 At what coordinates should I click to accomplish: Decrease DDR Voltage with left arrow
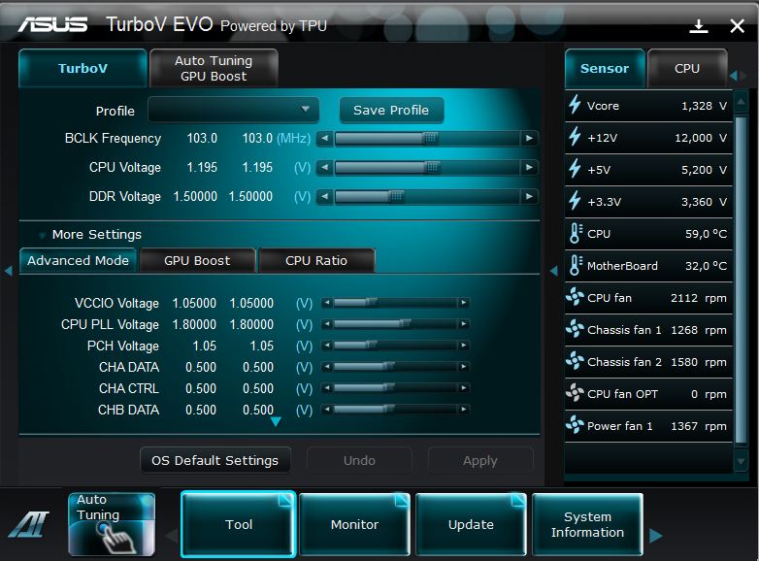325,196
